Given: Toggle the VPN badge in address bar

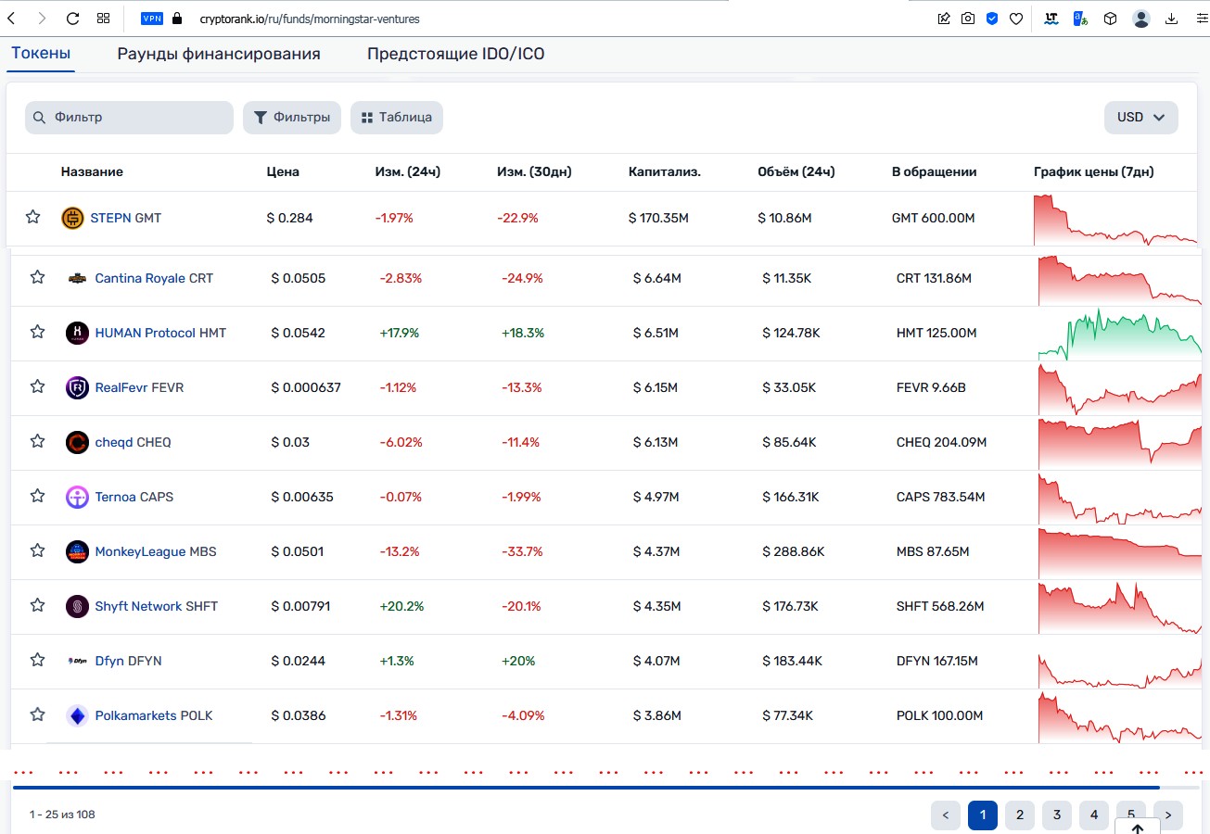Looking at the screenshot, I should 151,18.
